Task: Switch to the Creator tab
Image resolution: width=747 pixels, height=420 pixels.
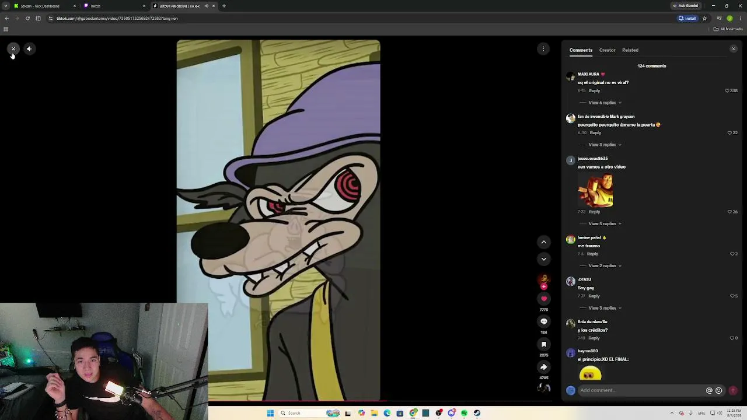Action: pos(607,50)
